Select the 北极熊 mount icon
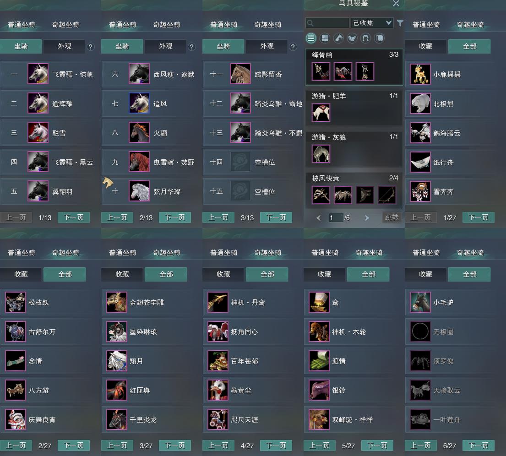This screenshot has height=456, width=506. 420,103
